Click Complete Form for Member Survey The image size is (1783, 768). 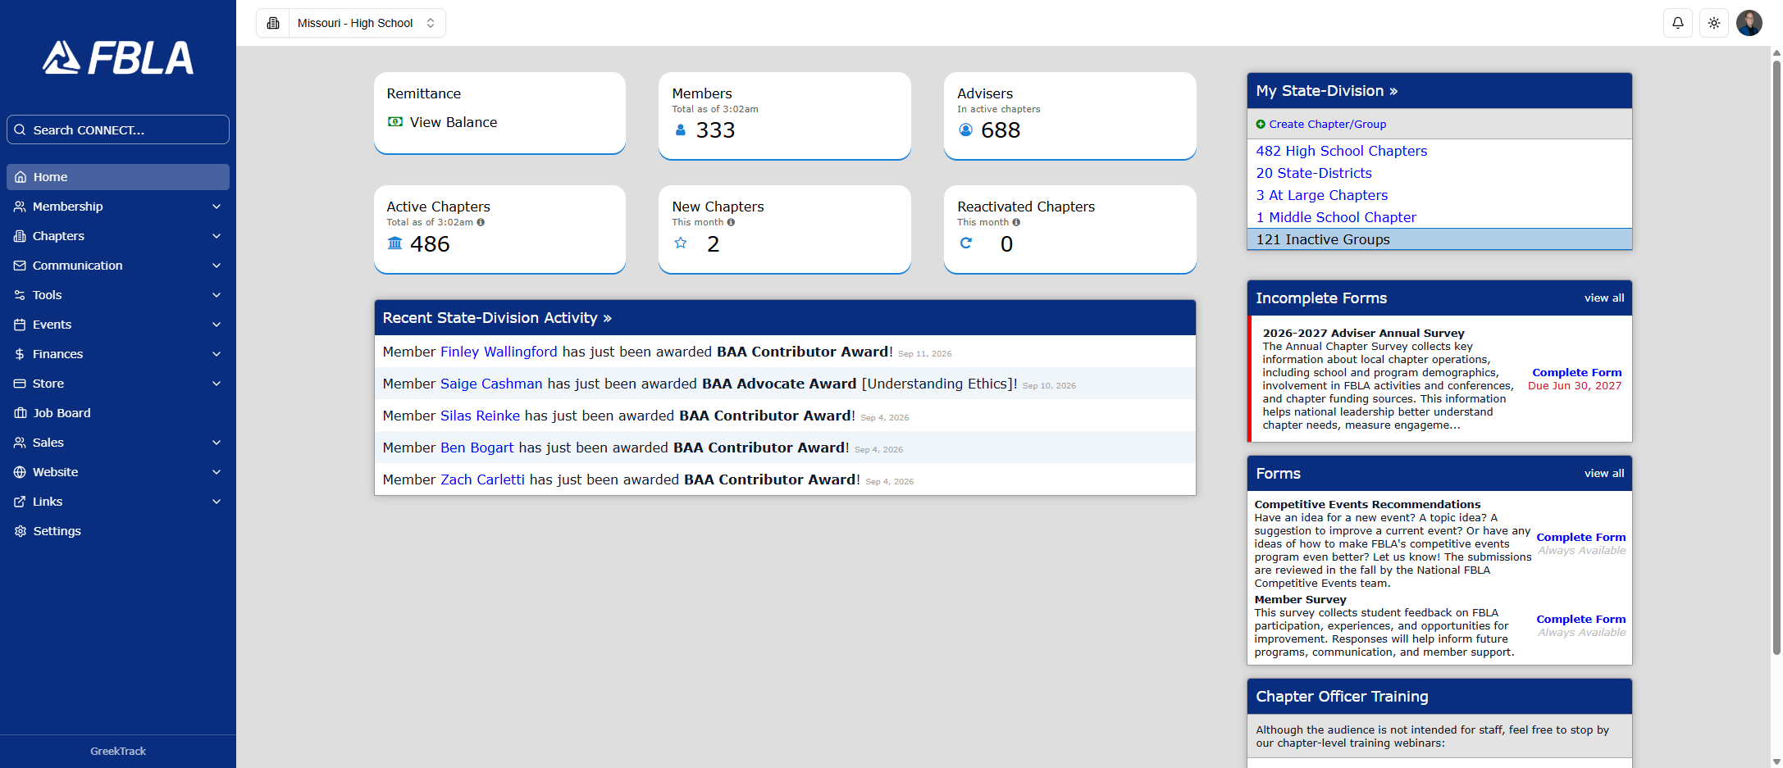[x=1580, y=620]
